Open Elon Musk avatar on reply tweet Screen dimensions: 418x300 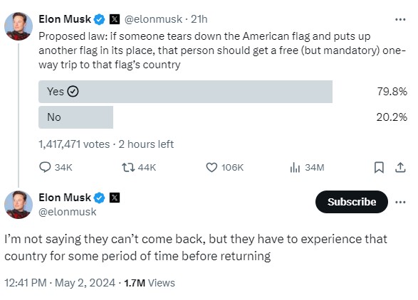19,205
